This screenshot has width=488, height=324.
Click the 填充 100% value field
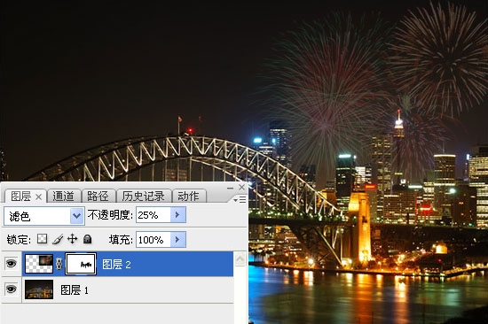click(x=153, y=240)
